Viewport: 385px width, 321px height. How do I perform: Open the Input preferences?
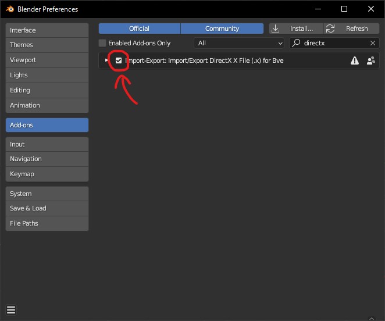coord(47,144)
